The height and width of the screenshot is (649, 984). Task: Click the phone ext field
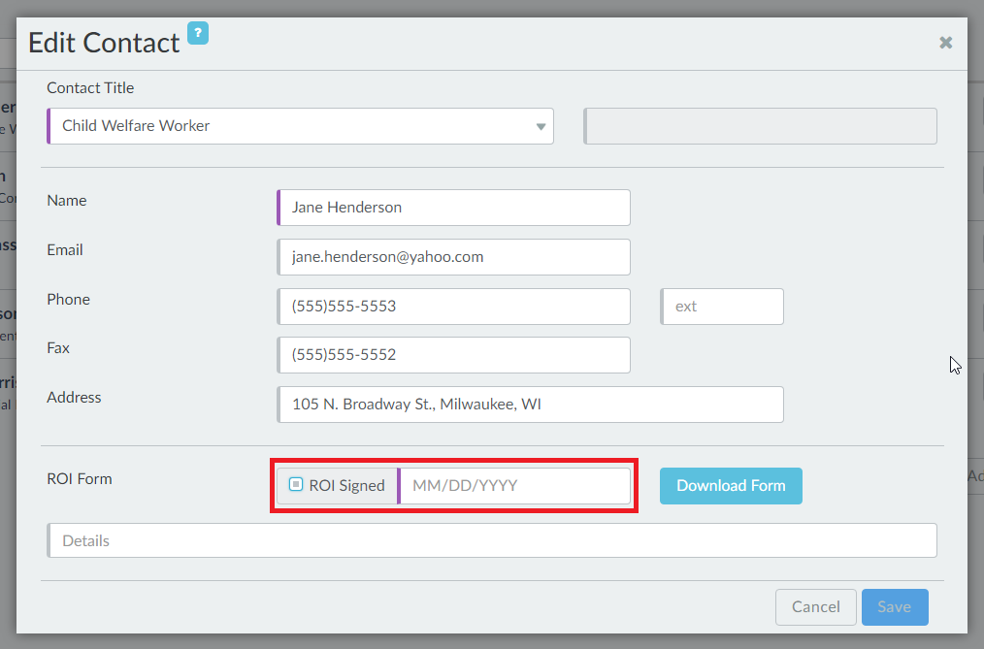(x=722, y=307)
